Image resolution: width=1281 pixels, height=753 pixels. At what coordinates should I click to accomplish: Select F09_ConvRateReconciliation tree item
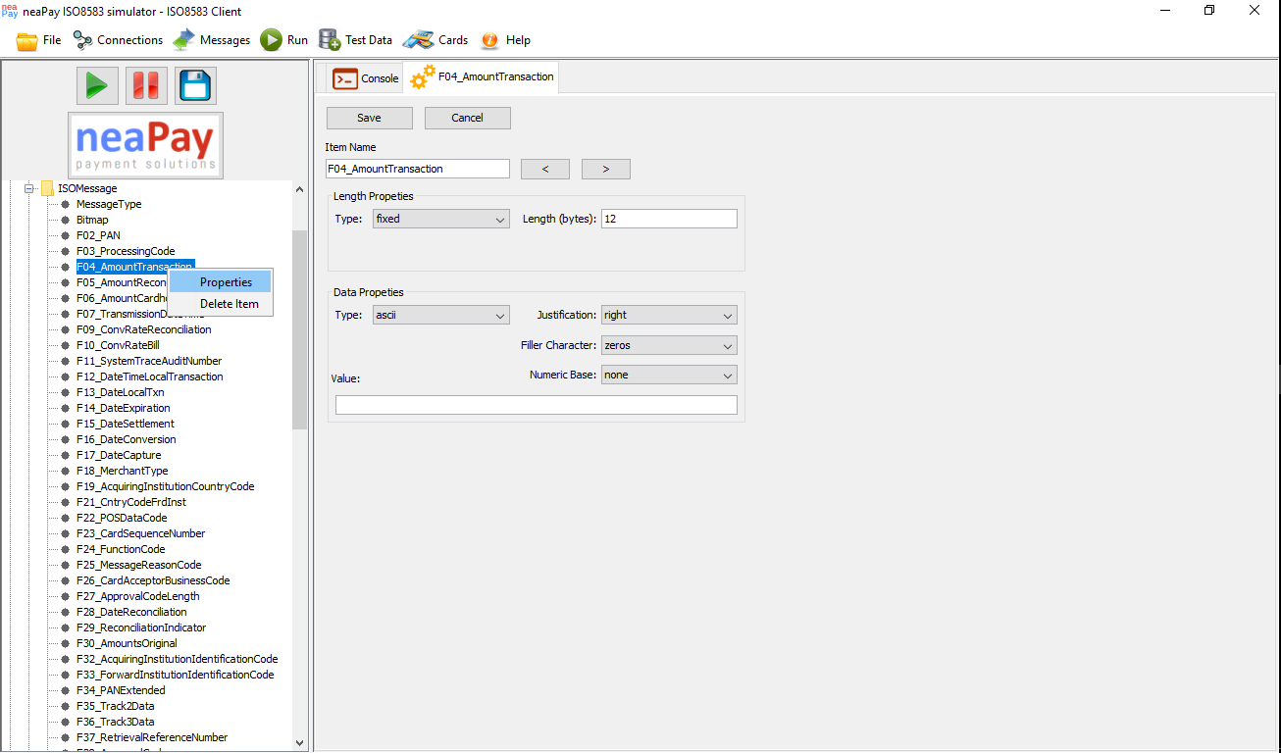143,329
